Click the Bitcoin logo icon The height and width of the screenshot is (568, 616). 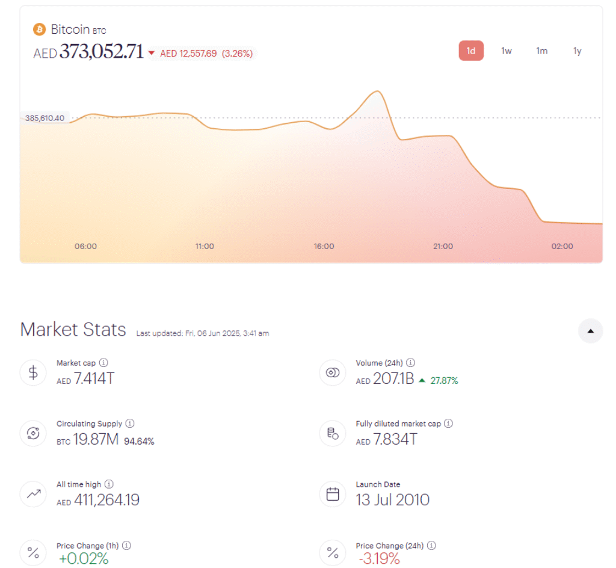(x=39, y=29)
